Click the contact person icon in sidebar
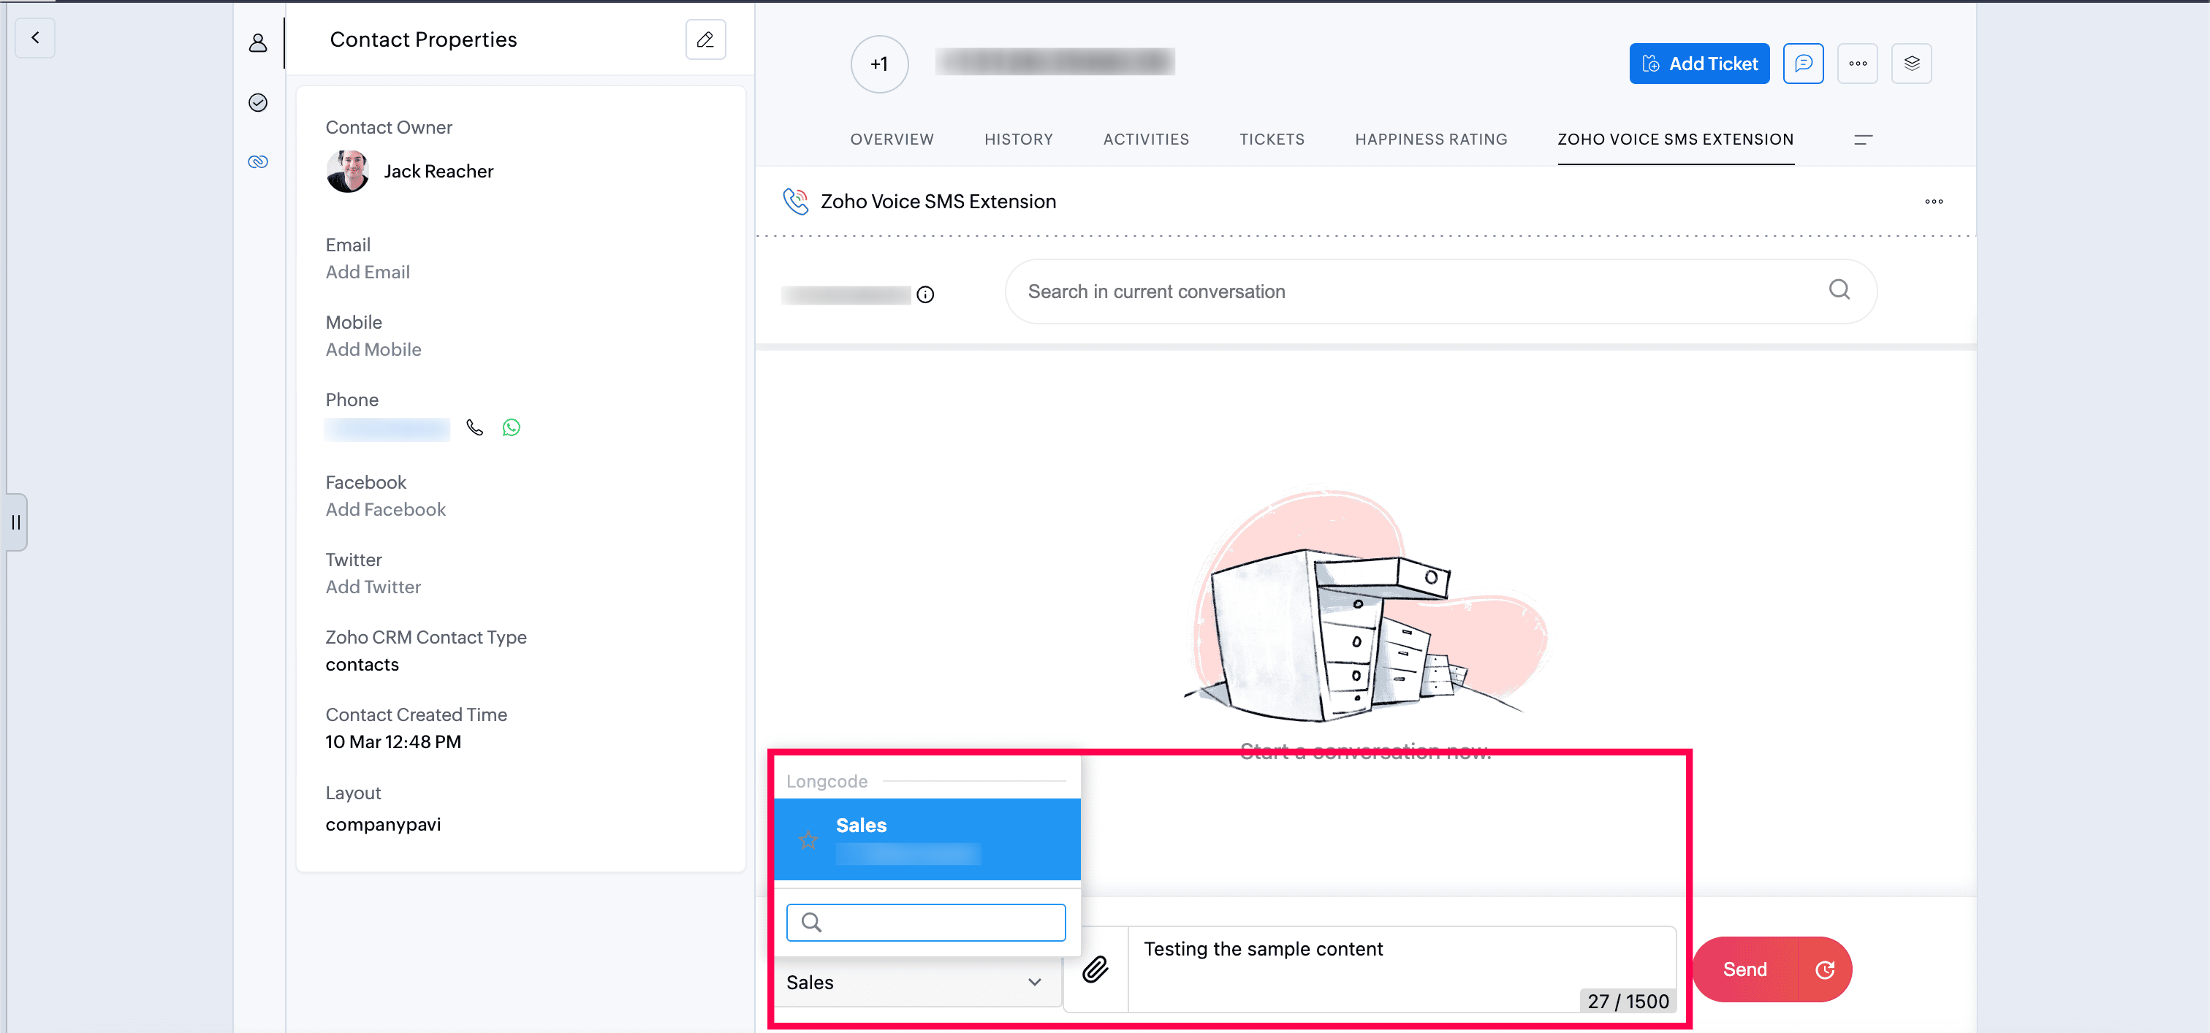Screen dimensions: 2210x1033 pos(257,43)
